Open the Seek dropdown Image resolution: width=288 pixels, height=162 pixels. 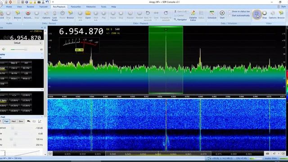156,15
